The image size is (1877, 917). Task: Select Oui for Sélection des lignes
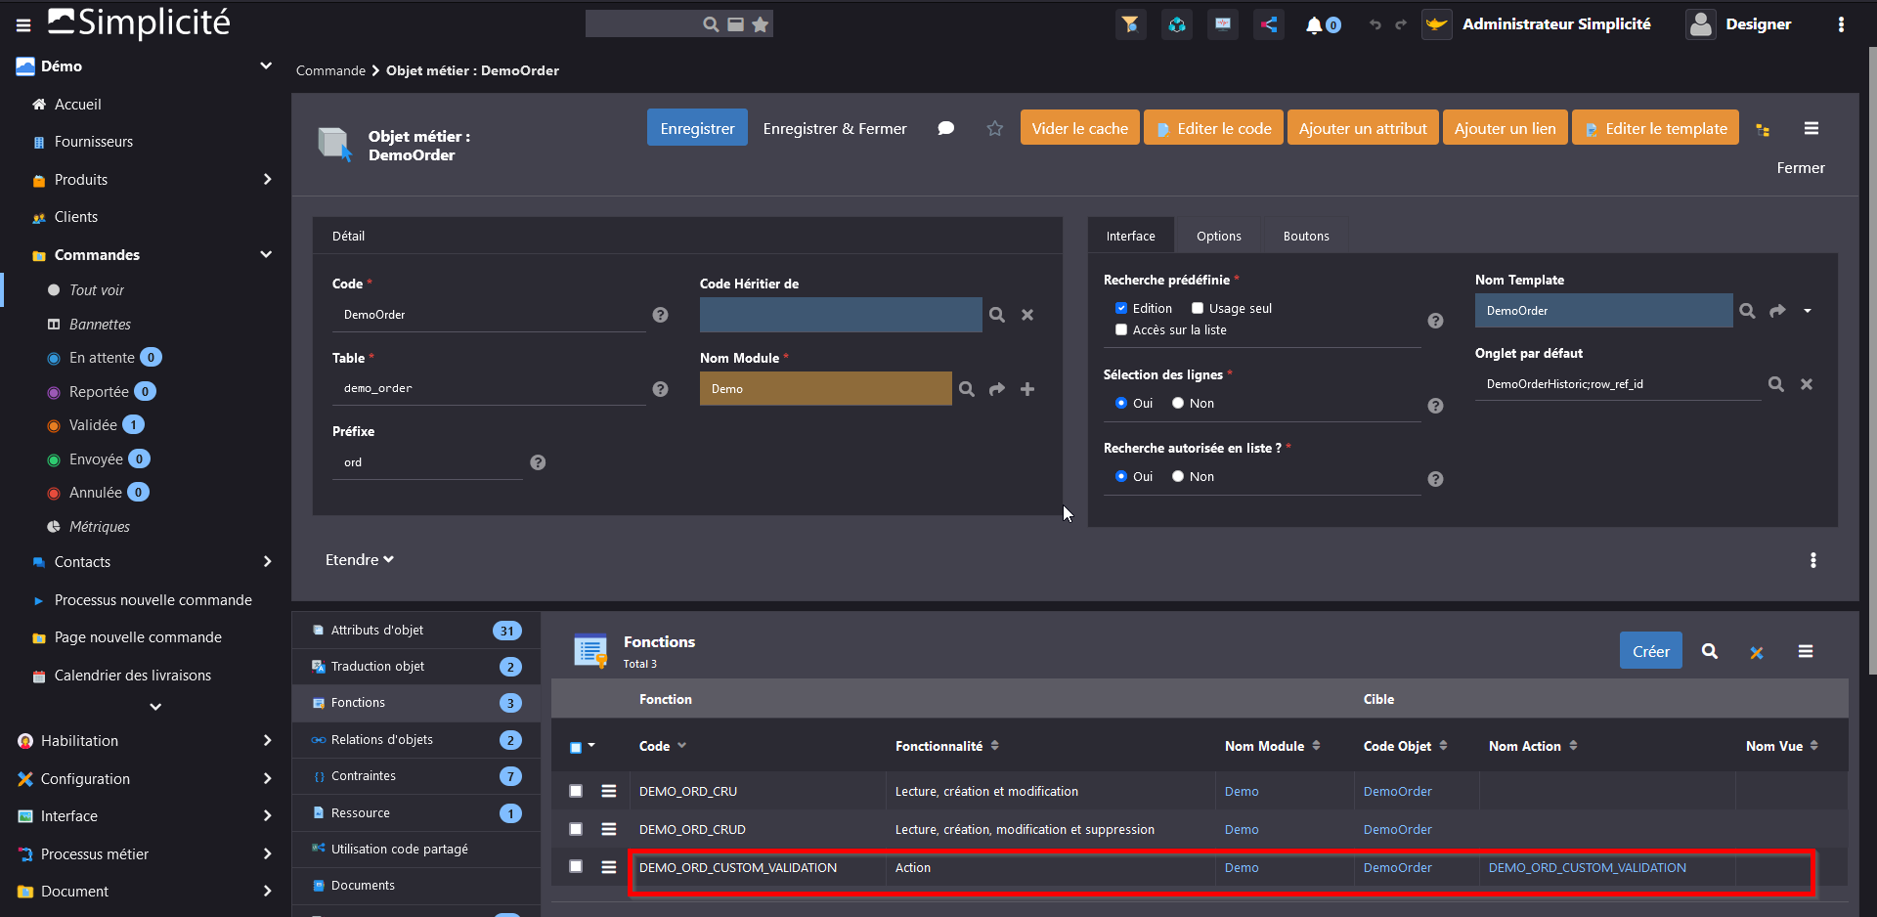tap(1121, 403)
